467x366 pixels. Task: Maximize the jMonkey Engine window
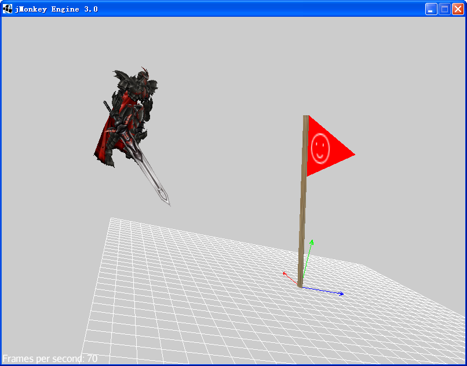pyautogui.click(x=444, y=9)
